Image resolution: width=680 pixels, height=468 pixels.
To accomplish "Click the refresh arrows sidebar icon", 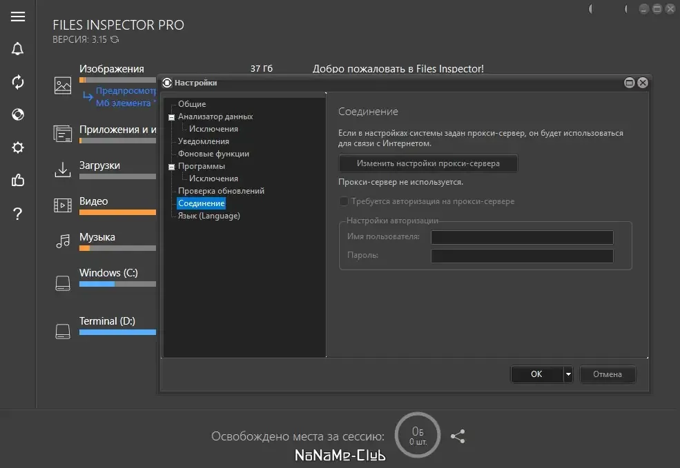I will (18, 82).
